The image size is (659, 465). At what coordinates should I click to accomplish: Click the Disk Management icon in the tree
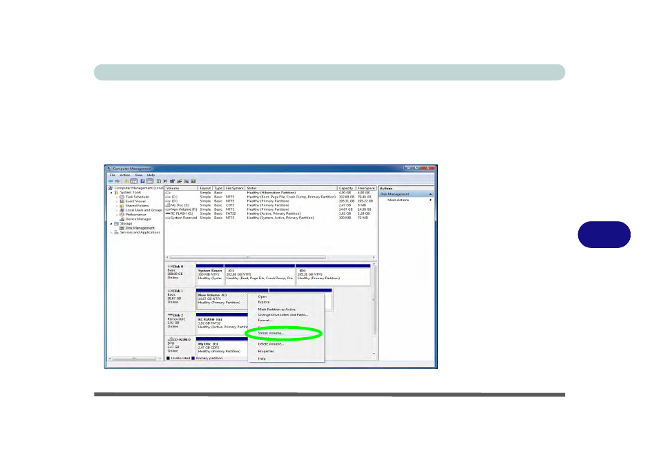click(122, 228)
